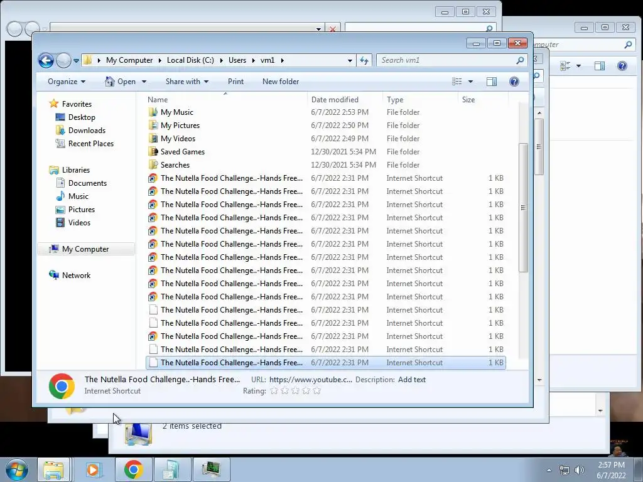The image size is (643, 482).
Task: Expand the arrow after vm1 in breadcrumb
Action: point(282,61)
